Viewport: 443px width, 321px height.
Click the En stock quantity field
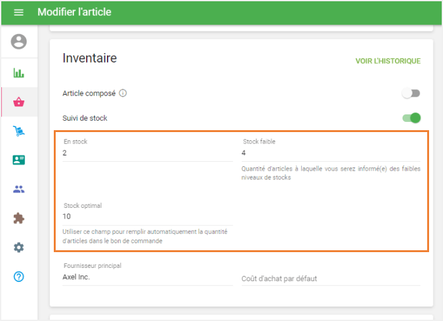pos(147,154)
